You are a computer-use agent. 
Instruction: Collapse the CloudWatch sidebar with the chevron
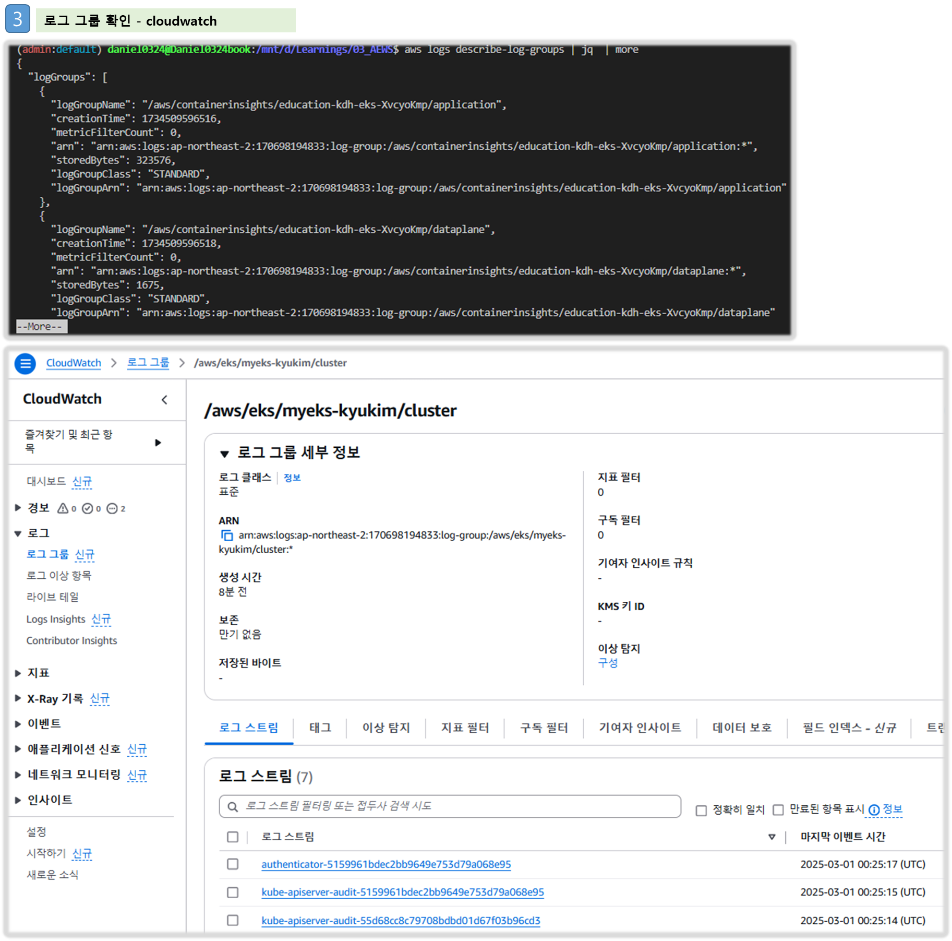coord(164,400)
